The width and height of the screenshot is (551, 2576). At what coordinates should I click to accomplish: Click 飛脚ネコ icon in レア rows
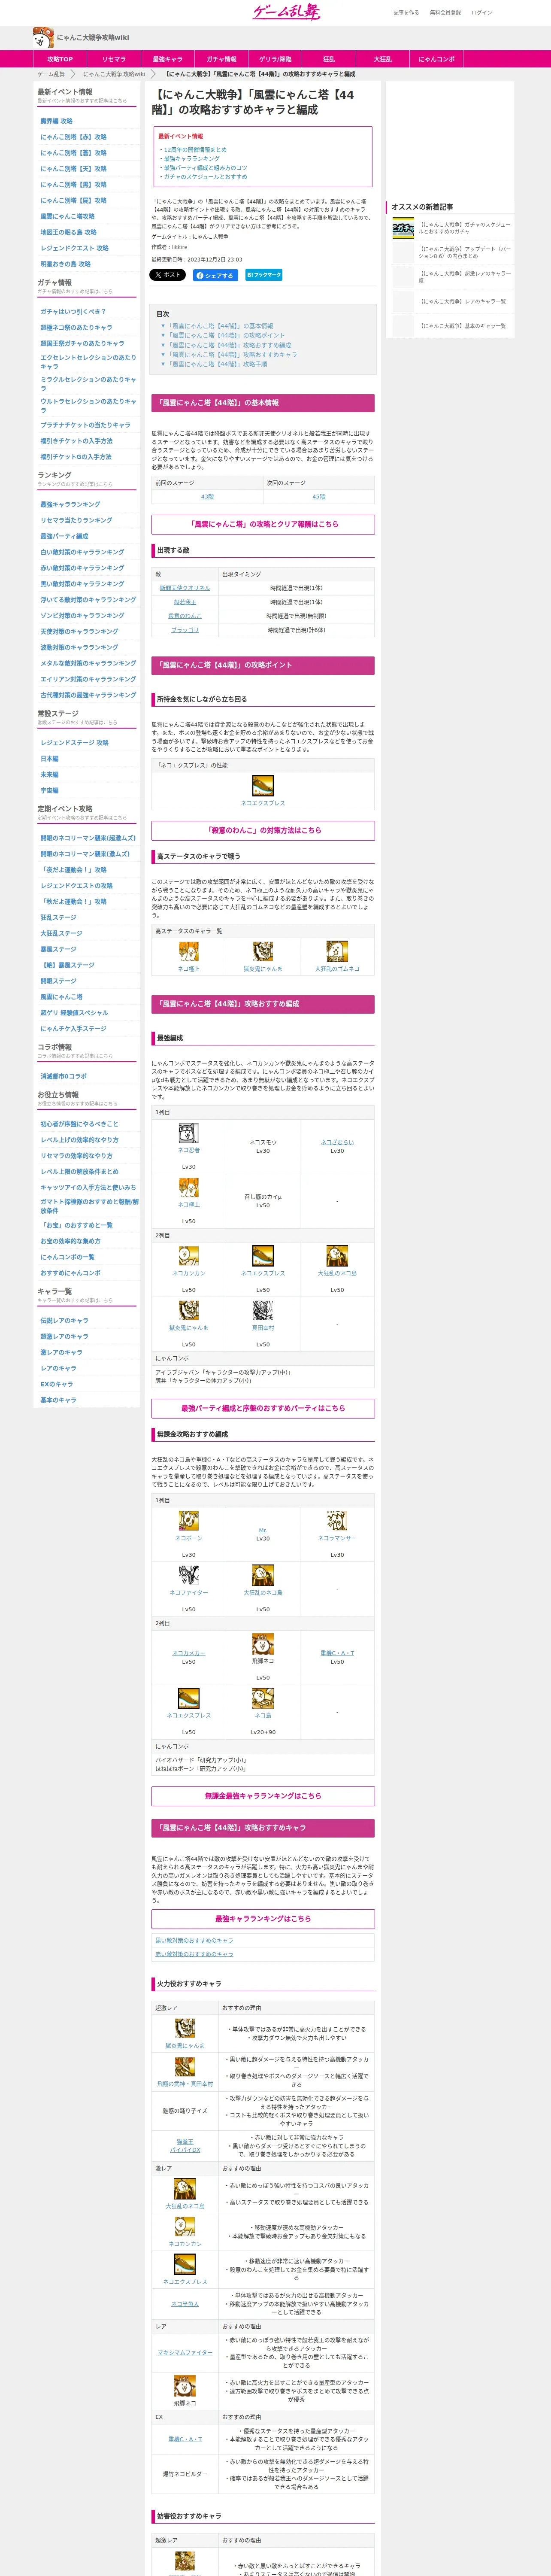point(185,2385)
